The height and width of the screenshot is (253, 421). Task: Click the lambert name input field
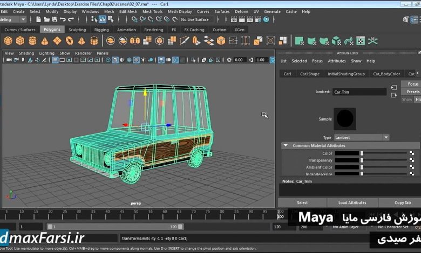pyautogui.click(x=359, y=92)
